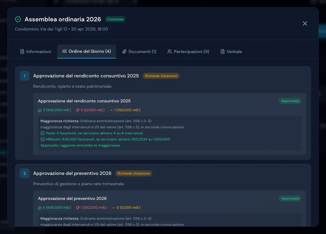The width and height of the screenshot is (326, 234).
Task: Switch to the Documenti (1) tab
Action: [x=139, y=51]
